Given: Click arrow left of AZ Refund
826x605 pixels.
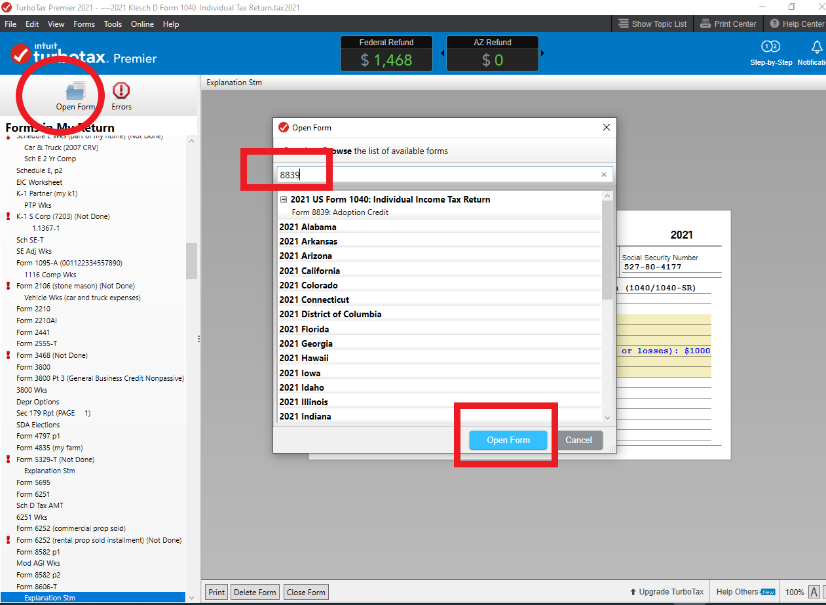Looking at the screenshot, I should tap(442, 53).
